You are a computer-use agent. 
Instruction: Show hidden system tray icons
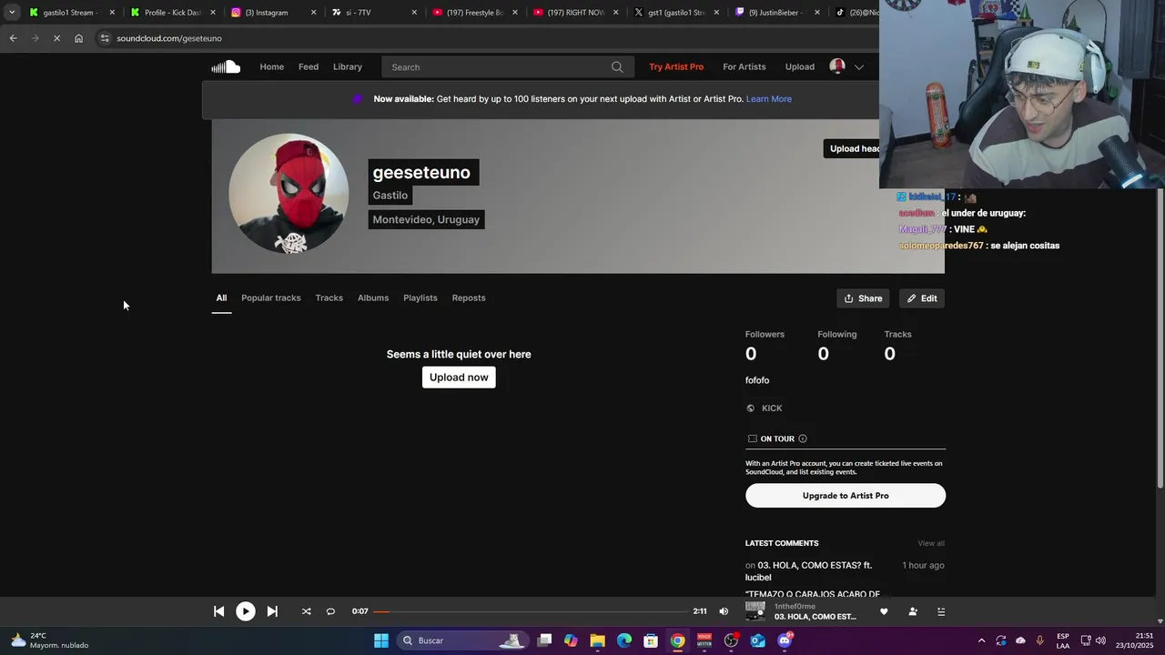pos(981,640)
